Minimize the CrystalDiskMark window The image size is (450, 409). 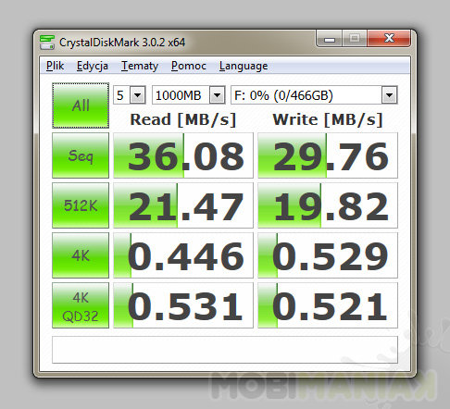click(330, 39)
